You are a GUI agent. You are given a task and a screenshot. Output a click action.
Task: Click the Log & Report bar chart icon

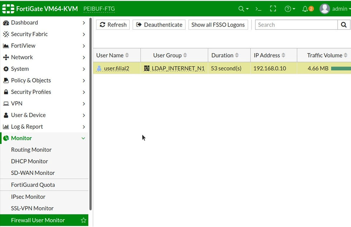click(6, 127)
